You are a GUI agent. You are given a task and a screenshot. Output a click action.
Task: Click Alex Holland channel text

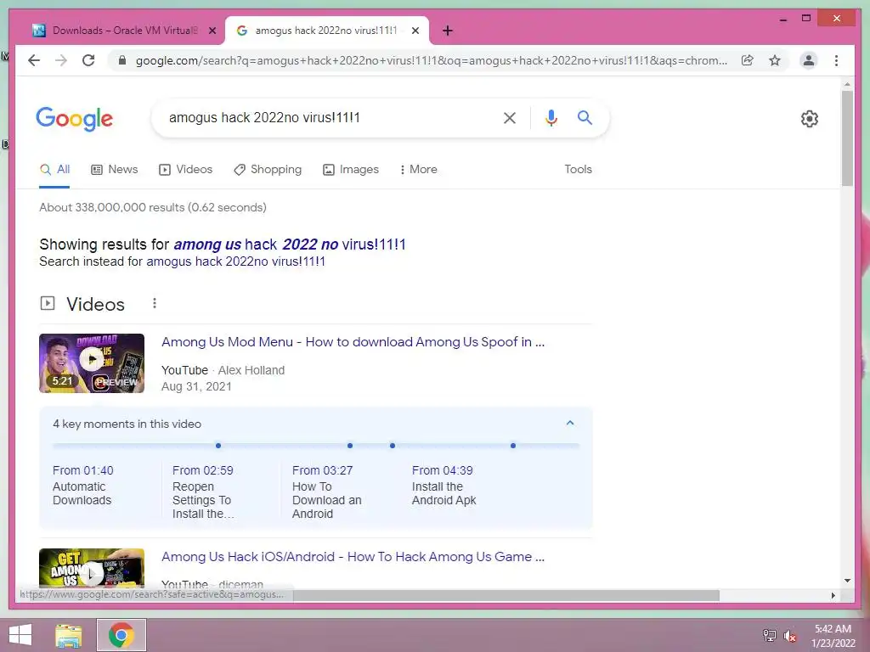pyautogui.click(x=251, y=370)
